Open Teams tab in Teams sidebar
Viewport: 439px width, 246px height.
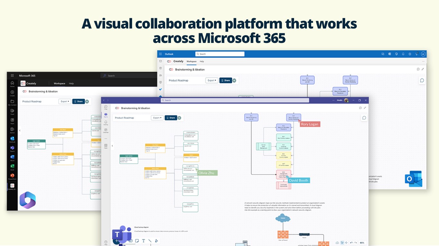[106, 115]
